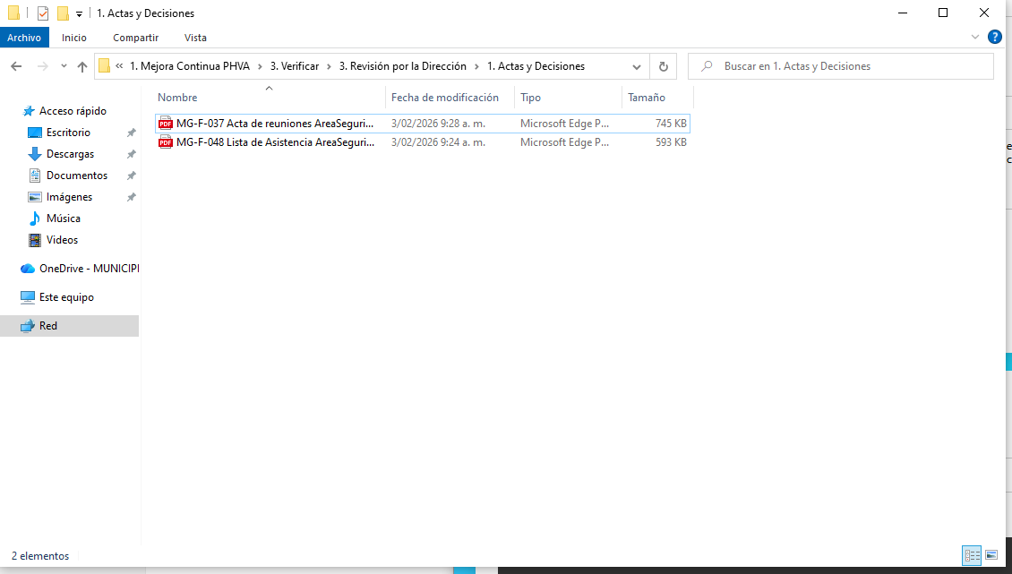The width and height of the screenshot is (1012, 574).
Task: Open recent locations dropdown arrow
Action: coord(64,66)
